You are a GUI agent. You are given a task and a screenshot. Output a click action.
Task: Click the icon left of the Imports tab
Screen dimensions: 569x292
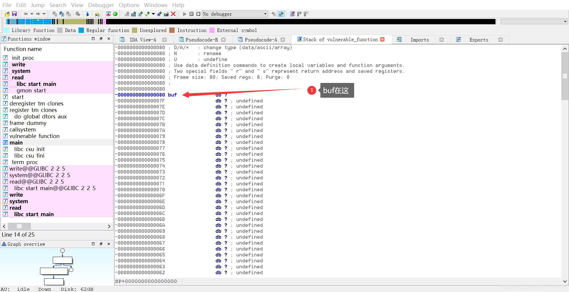[399, 40]
